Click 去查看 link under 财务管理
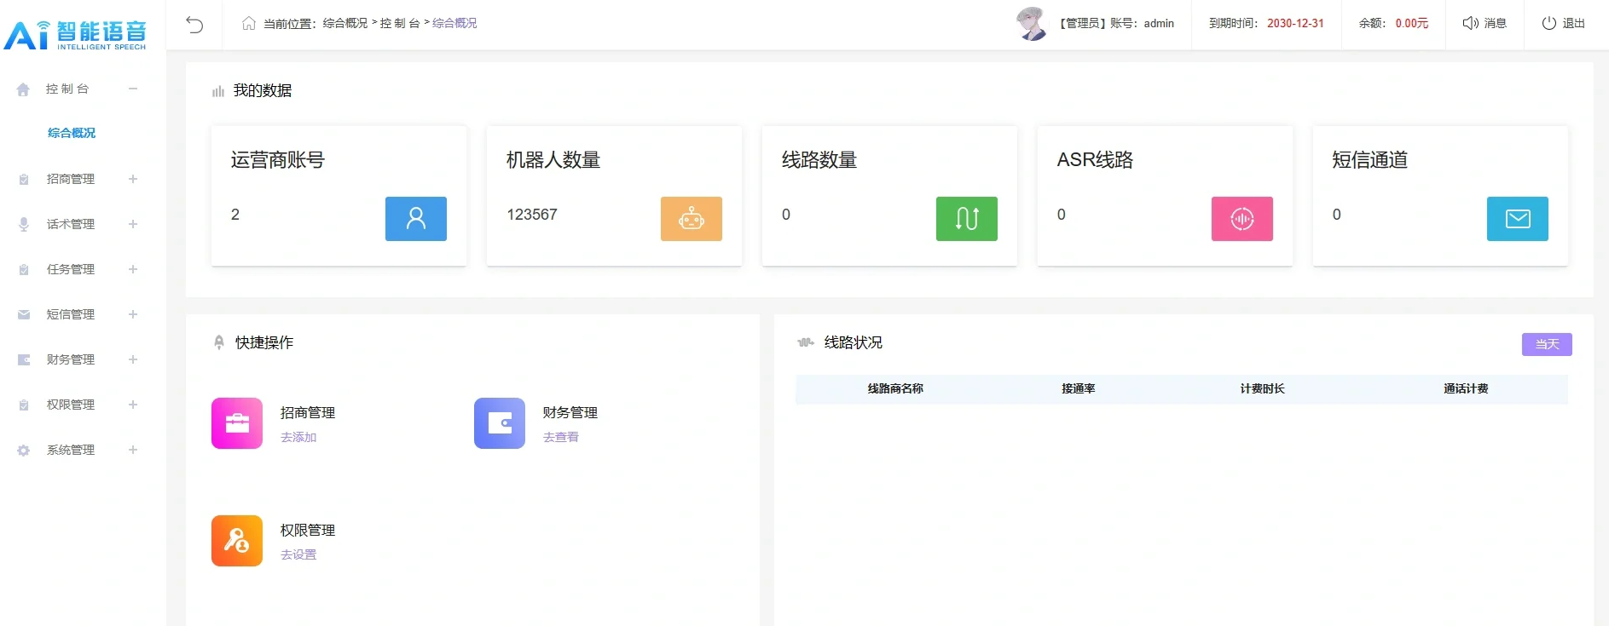Viewport: 1609px width, 626px height. coord(561,437)
